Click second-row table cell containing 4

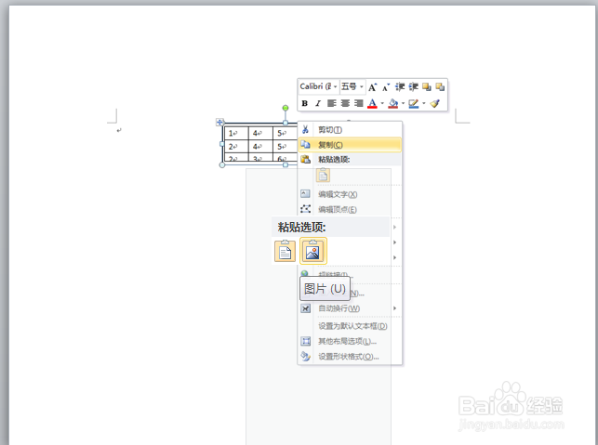pos(260,146)
